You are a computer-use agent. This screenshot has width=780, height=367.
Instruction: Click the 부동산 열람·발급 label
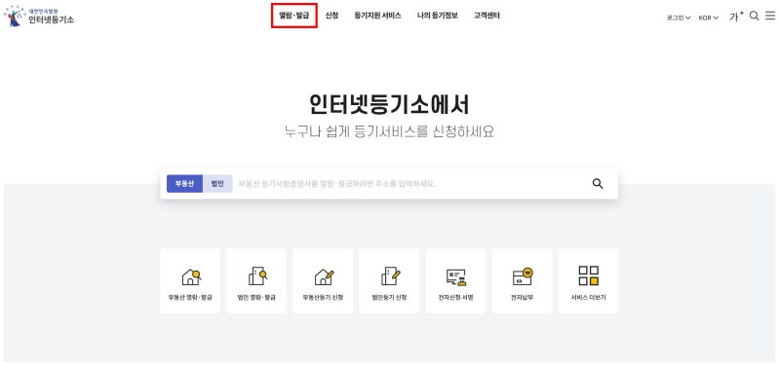coord(190,298)
